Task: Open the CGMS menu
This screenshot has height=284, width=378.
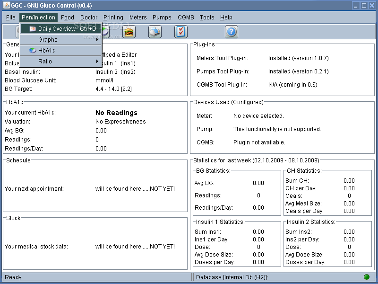Action: [186, 18]
